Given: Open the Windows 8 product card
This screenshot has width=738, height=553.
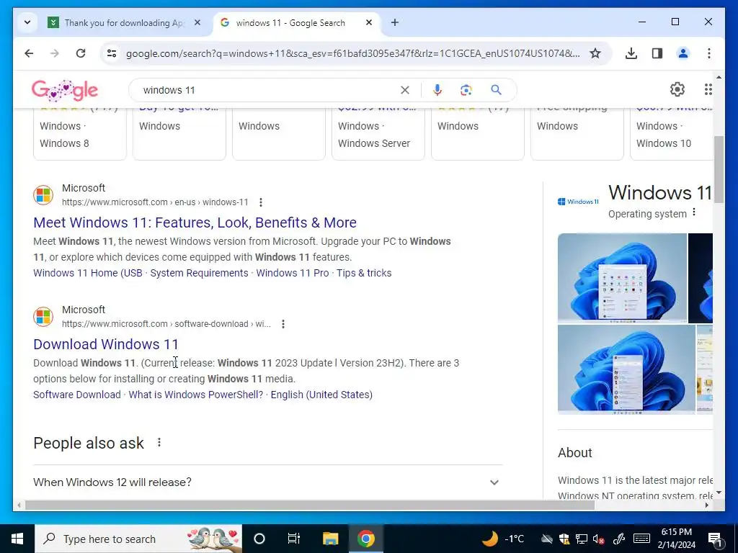Looking at the screenshot, I should 79,135.
